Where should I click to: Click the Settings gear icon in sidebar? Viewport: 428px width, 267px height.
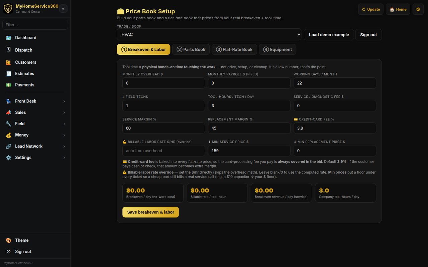(x=9, y=158)
